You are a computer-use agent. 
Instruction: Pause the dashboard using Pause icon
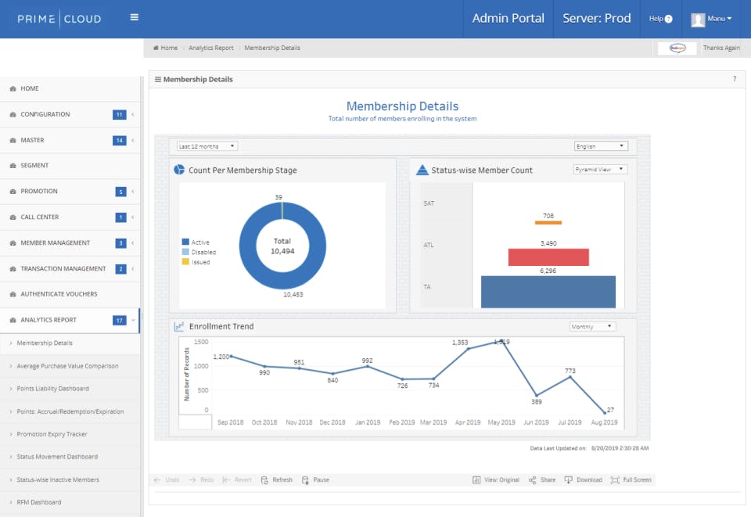tap(305, 479)
